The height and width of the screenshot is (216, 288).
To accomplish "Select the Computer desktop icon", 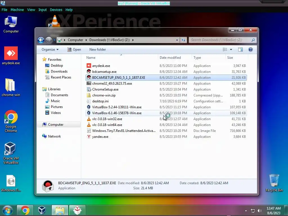I will [x=11, y=24].
